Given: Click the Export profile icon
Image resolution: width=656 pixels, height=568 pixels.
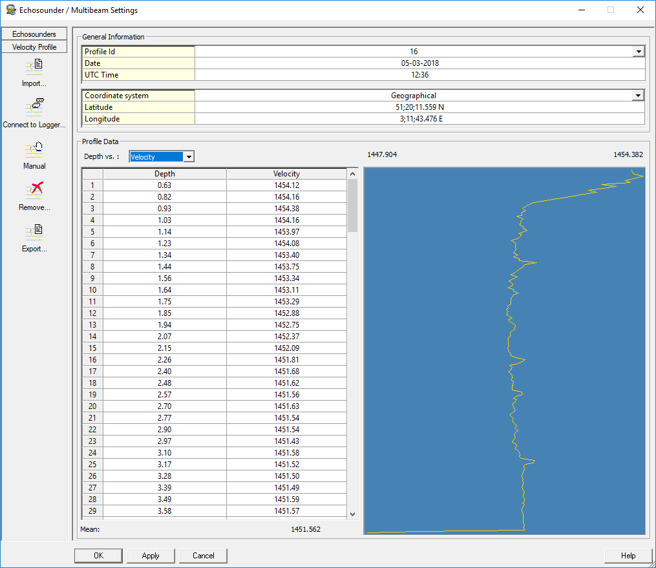Looking at the screenshot, I should coord(34,231).
